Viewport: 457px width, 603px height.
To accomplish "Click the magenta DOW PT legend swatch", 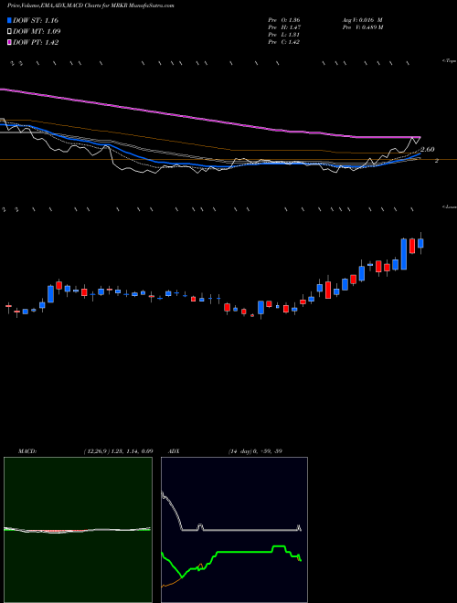I will 10,43.
